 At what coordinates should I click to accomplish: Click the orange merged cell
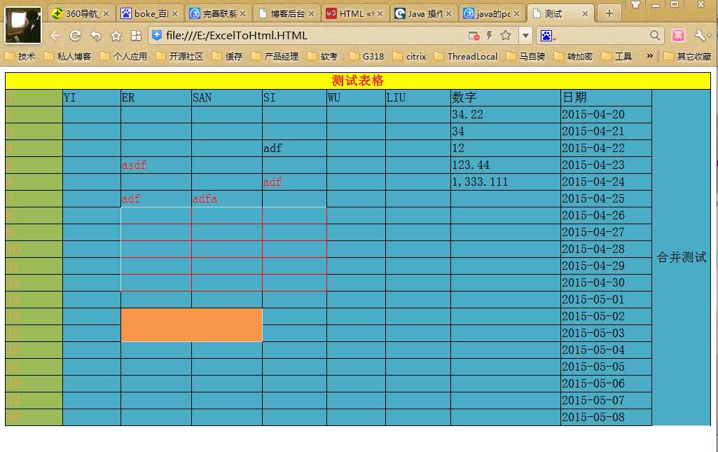(191, 324)
